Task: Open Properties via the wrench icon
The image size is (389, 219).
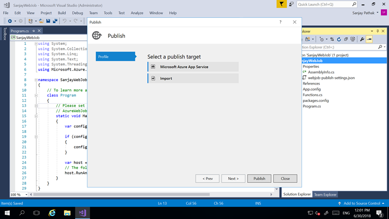Action: point(362,39)
